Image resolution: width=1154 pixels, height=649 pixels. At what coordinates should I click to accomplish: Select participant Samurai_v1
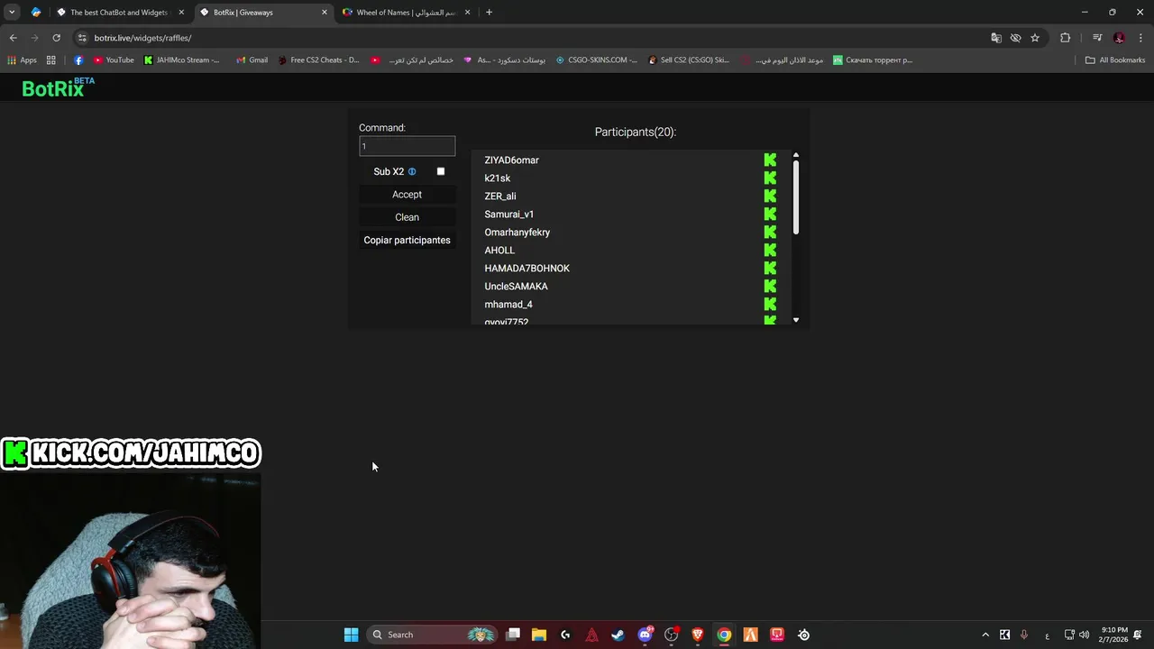tap(508, 214)
